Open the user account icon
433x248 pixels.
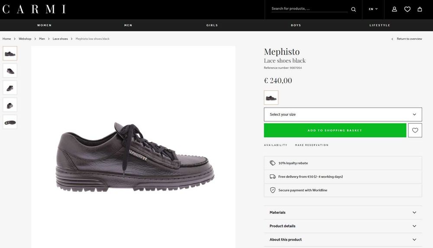(x=394, y=9)
